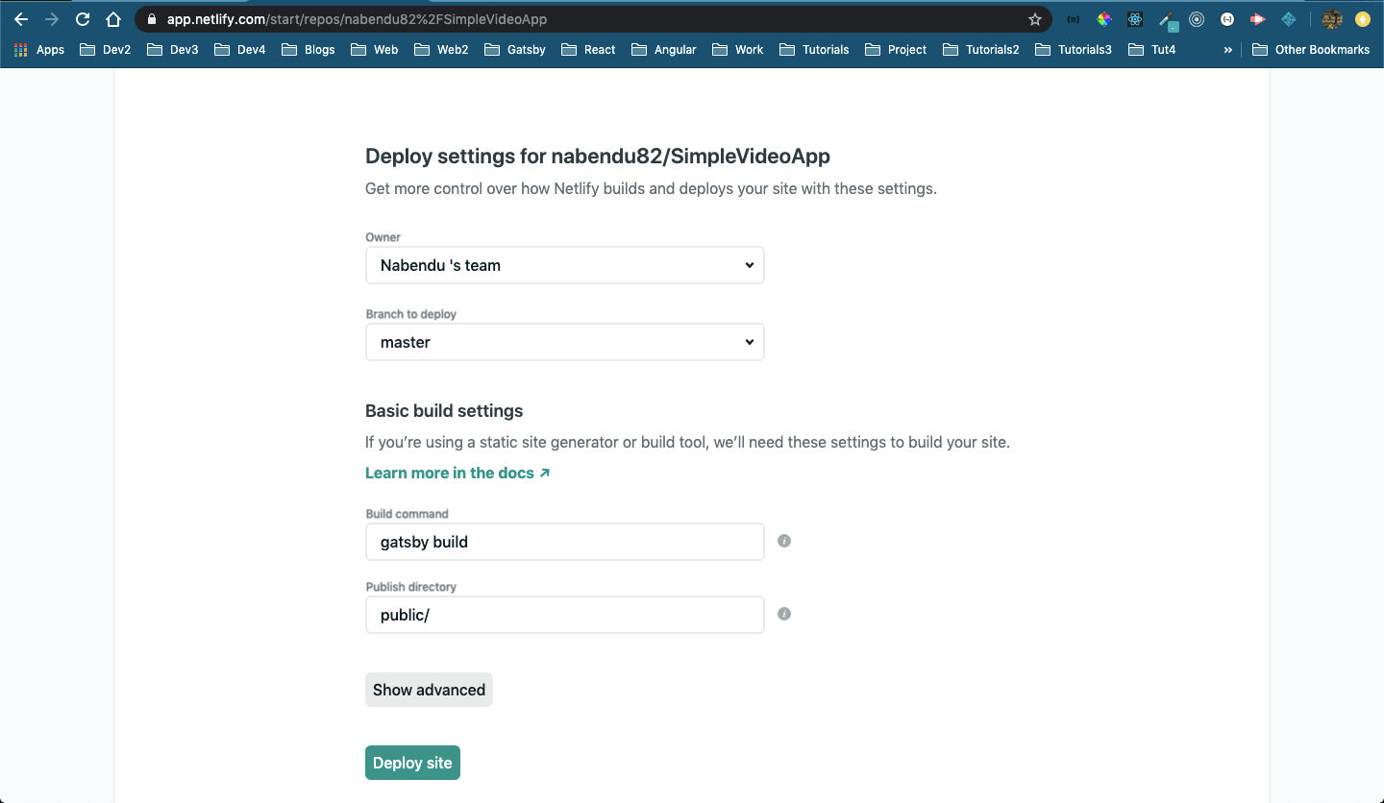1384x803 pixels.
Task: Open the Web bookmark folder
Action: [x=374, y=50]
